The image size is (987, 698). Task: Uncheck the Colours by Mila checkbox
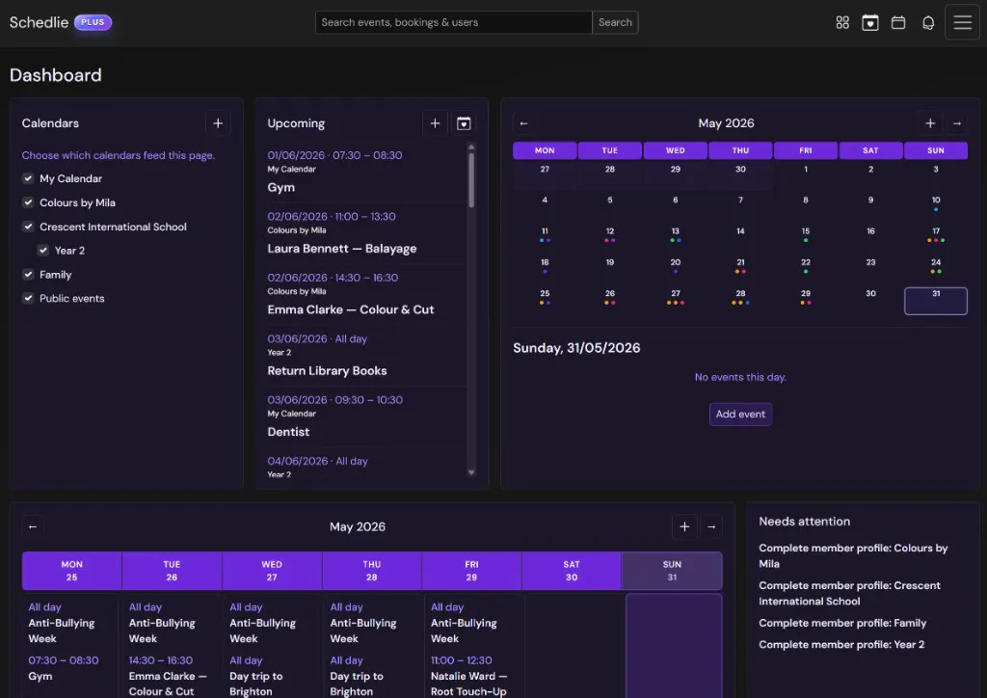[x=28, y=202]
